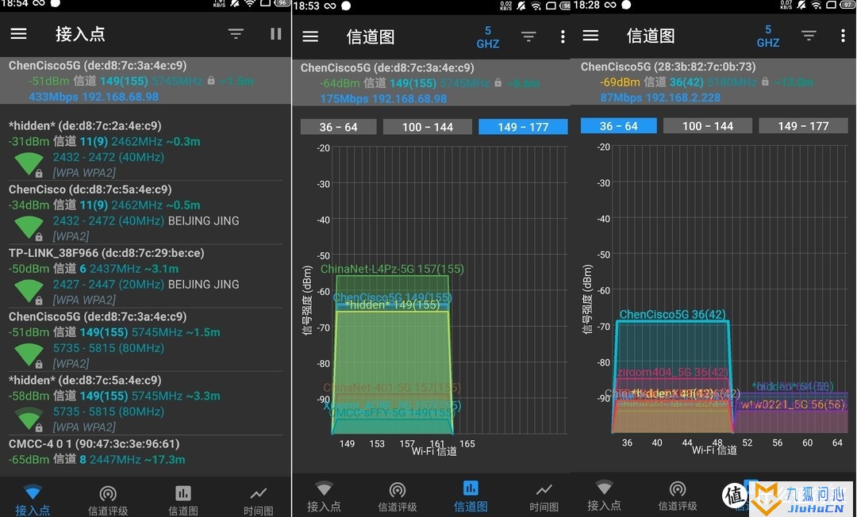857x517 pixels.
Task: Open 时间图 tab in left screen bottom bar
Action: click(x=258, y=500)
